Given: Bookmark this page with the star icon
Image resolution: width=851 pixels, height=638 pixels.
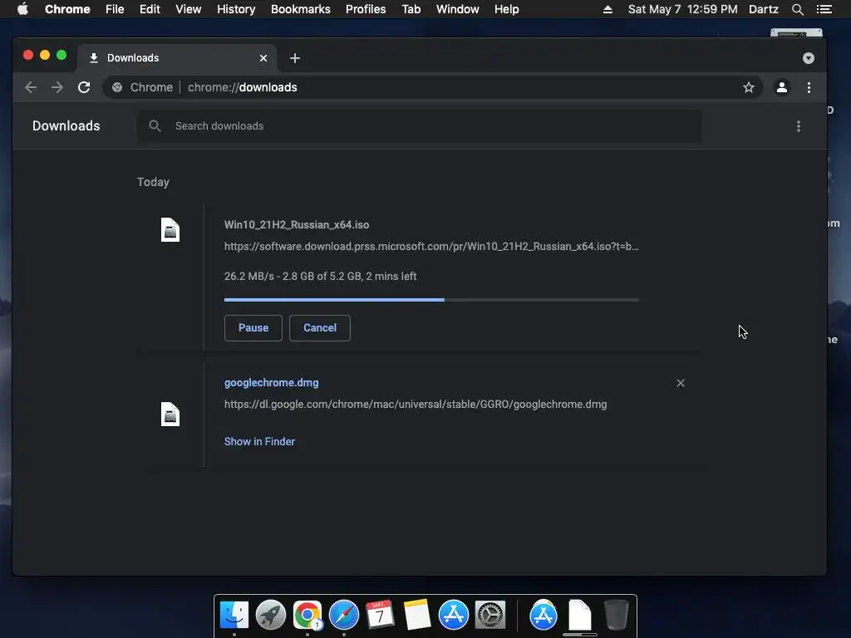Looking at the screenshot, I should click(x=749, y=87).
